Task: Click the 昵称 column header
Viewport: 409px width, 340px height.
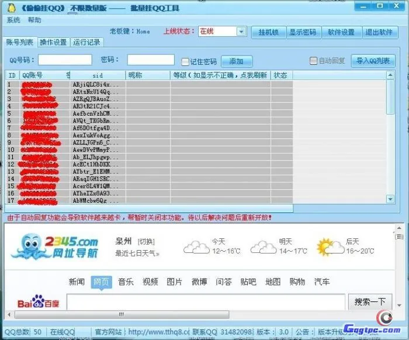Action: (148, 75)
